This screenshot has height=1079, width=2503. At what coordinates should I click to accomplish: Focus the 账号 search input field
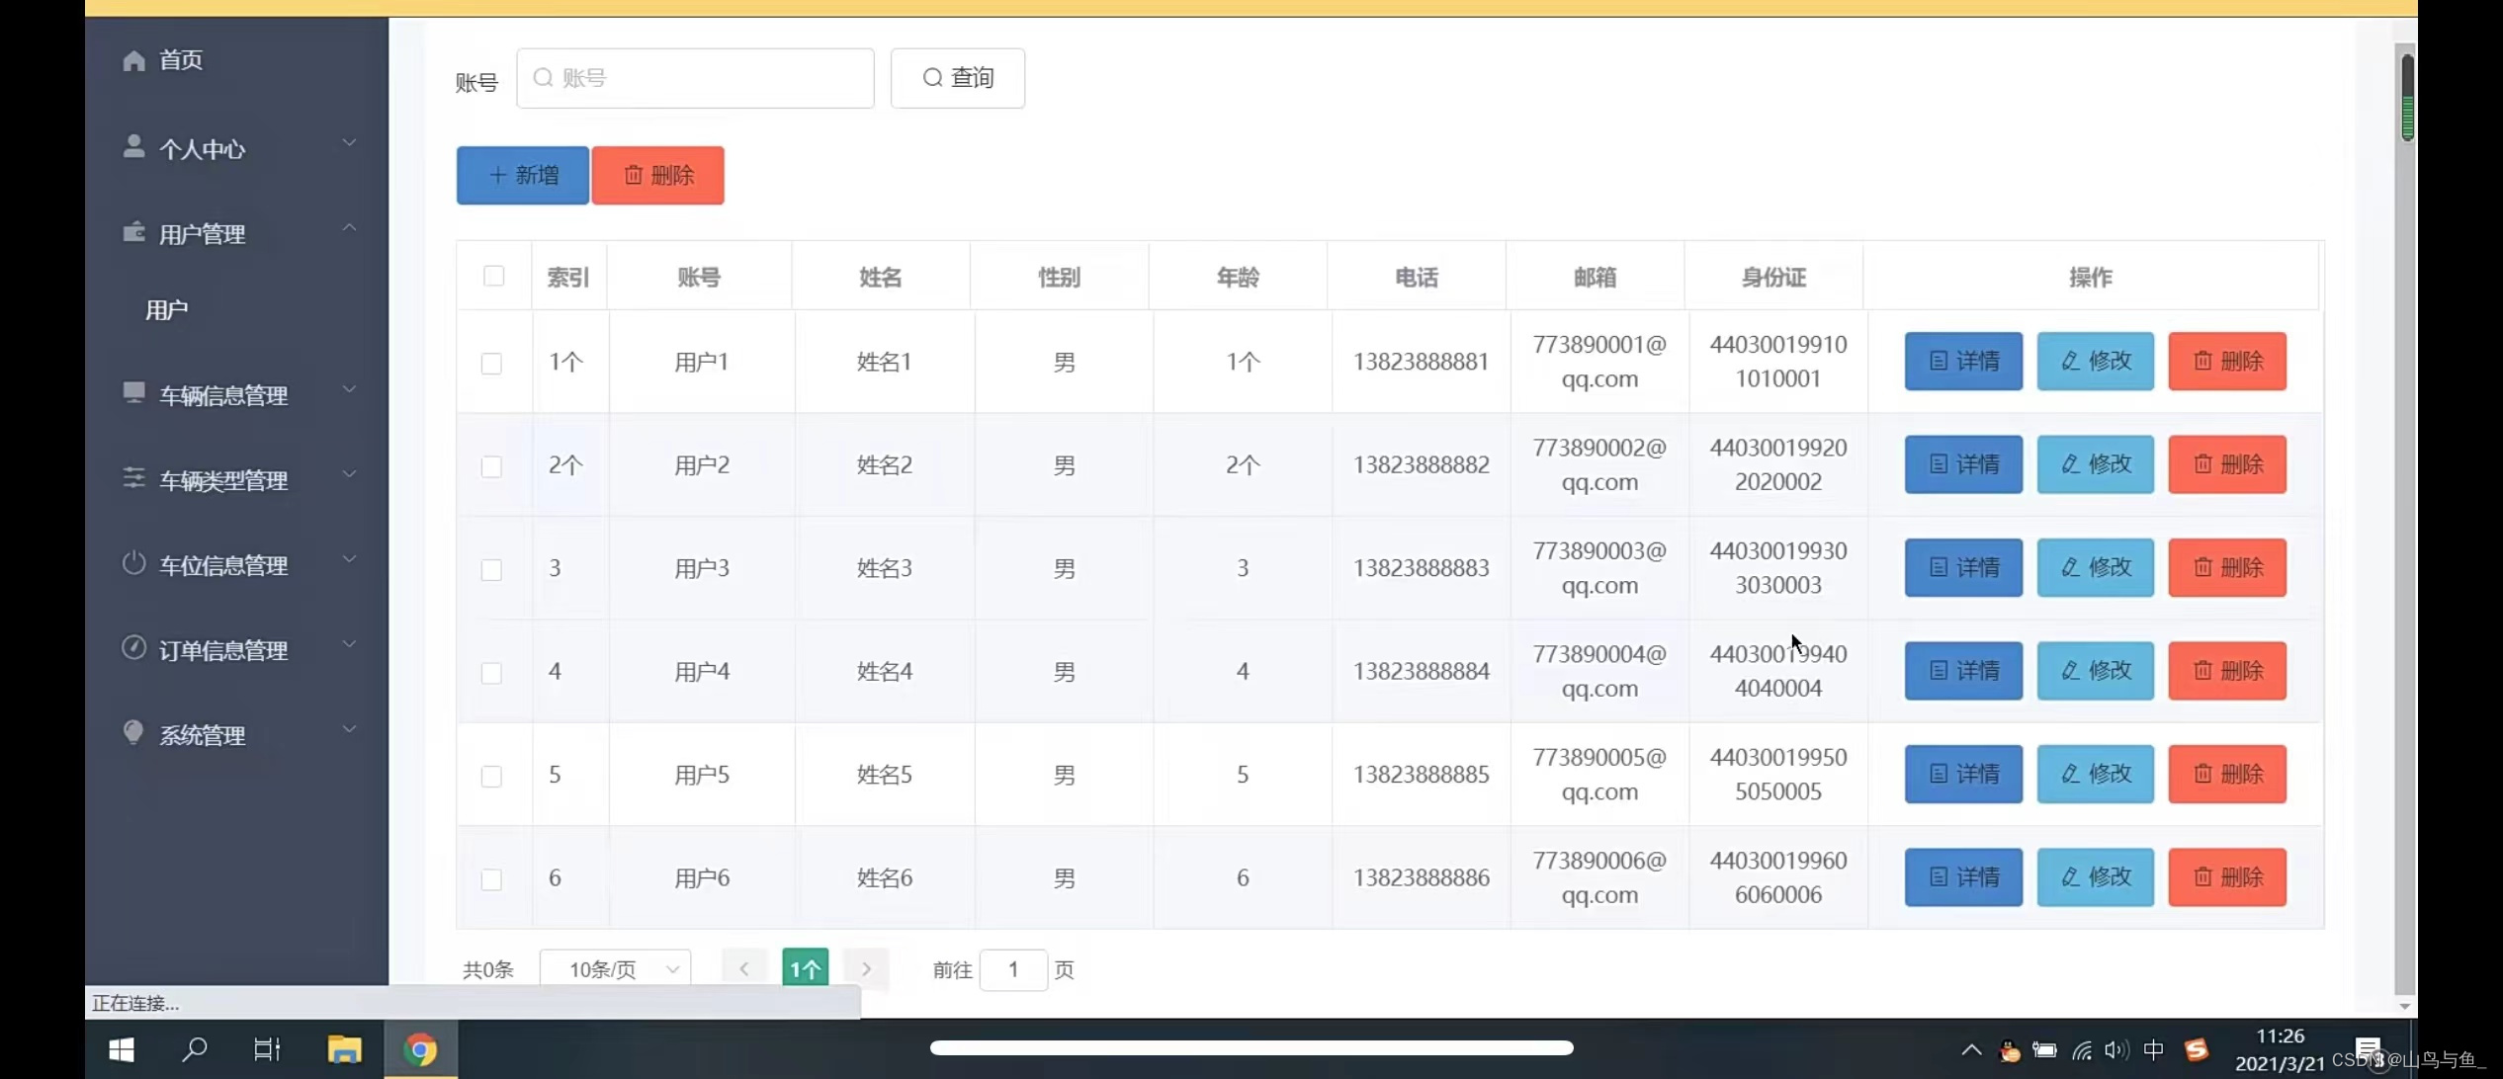(695, 78)
